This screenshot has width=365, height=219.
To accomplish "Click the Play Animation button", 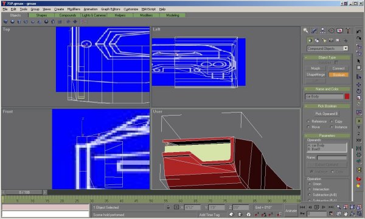I will 316,207.
